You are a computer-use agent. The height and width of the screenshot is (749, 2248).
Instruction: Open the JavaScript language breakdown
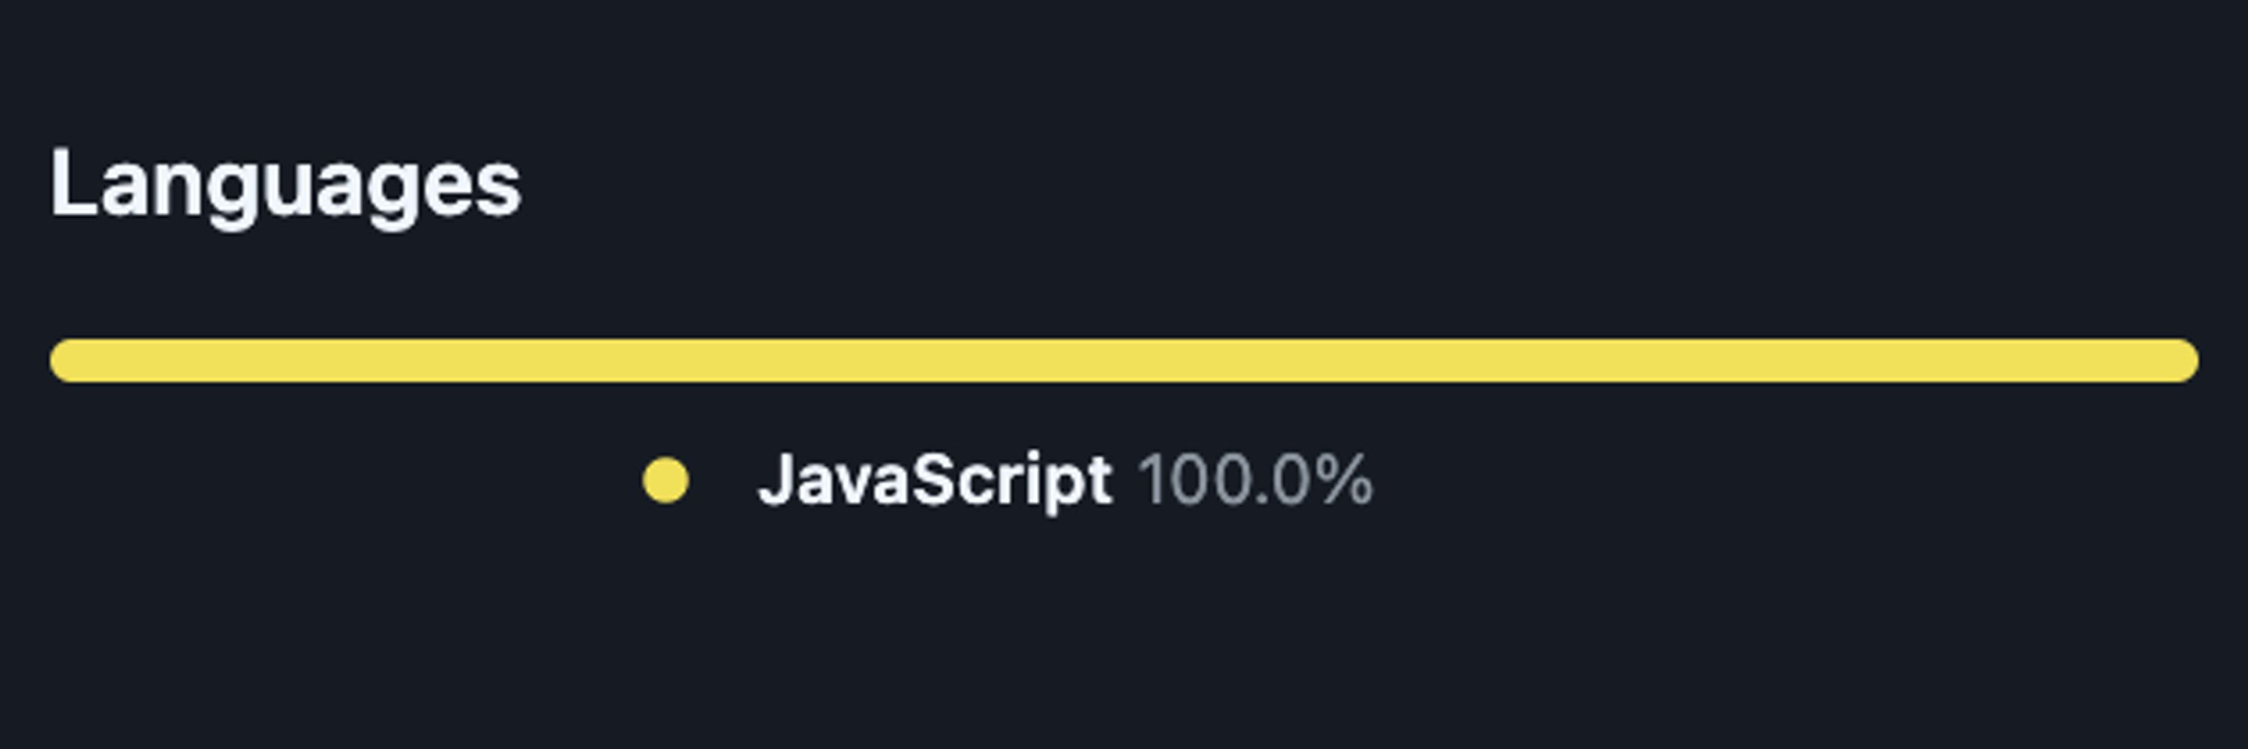[1008, 480]
